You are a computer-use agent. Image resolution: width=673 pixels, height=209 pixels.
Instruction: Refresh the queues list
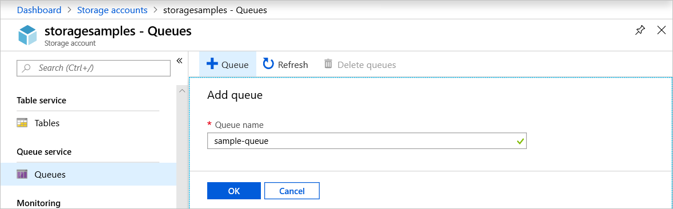[x=285, y=65]
